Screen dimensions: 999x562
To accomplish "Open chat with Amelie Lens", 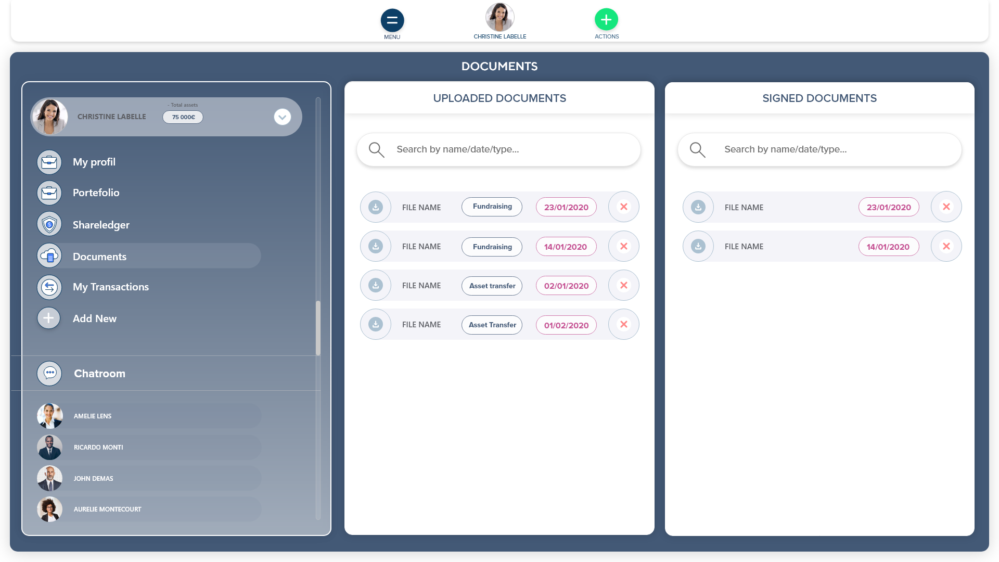I will pyautogui.click(x=93, y=416).
